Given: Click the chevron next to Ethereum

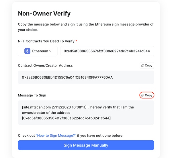Looking at the screenshot, I should click(x=50, y=51).
